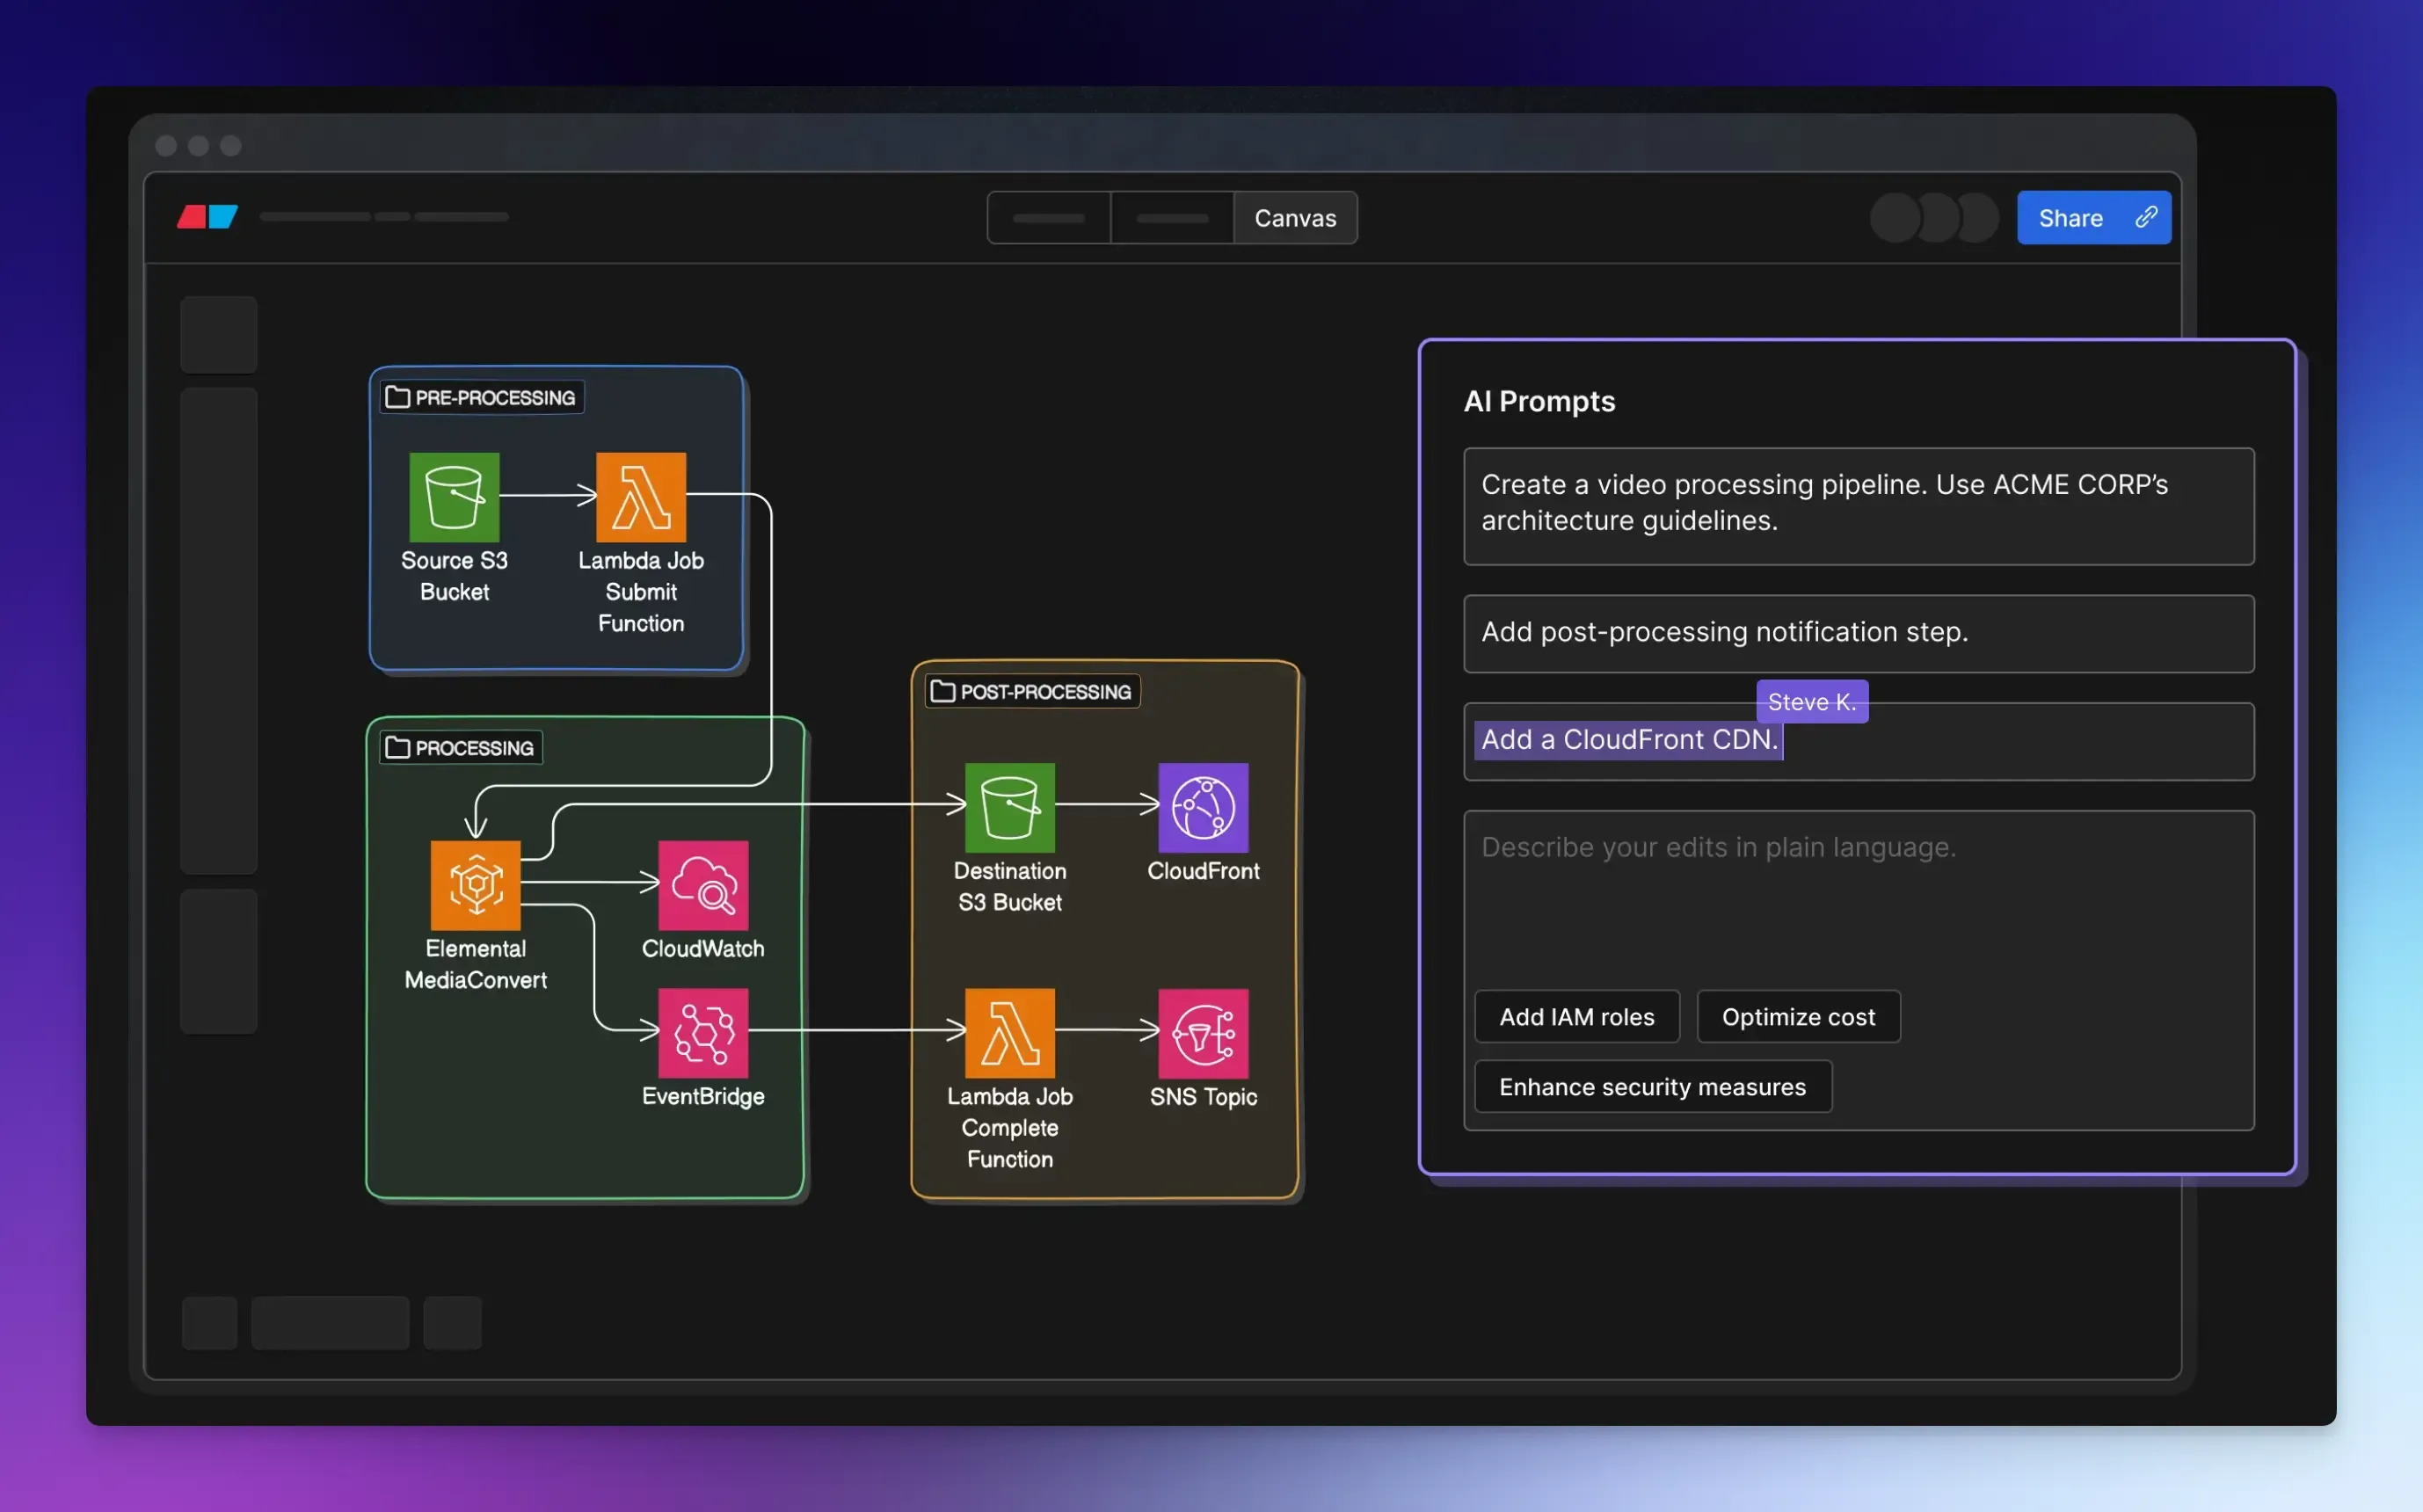Click the Destination S3 Bucket icon
Viewport: 2423px width, 1512px height.
click(1009, 807)
